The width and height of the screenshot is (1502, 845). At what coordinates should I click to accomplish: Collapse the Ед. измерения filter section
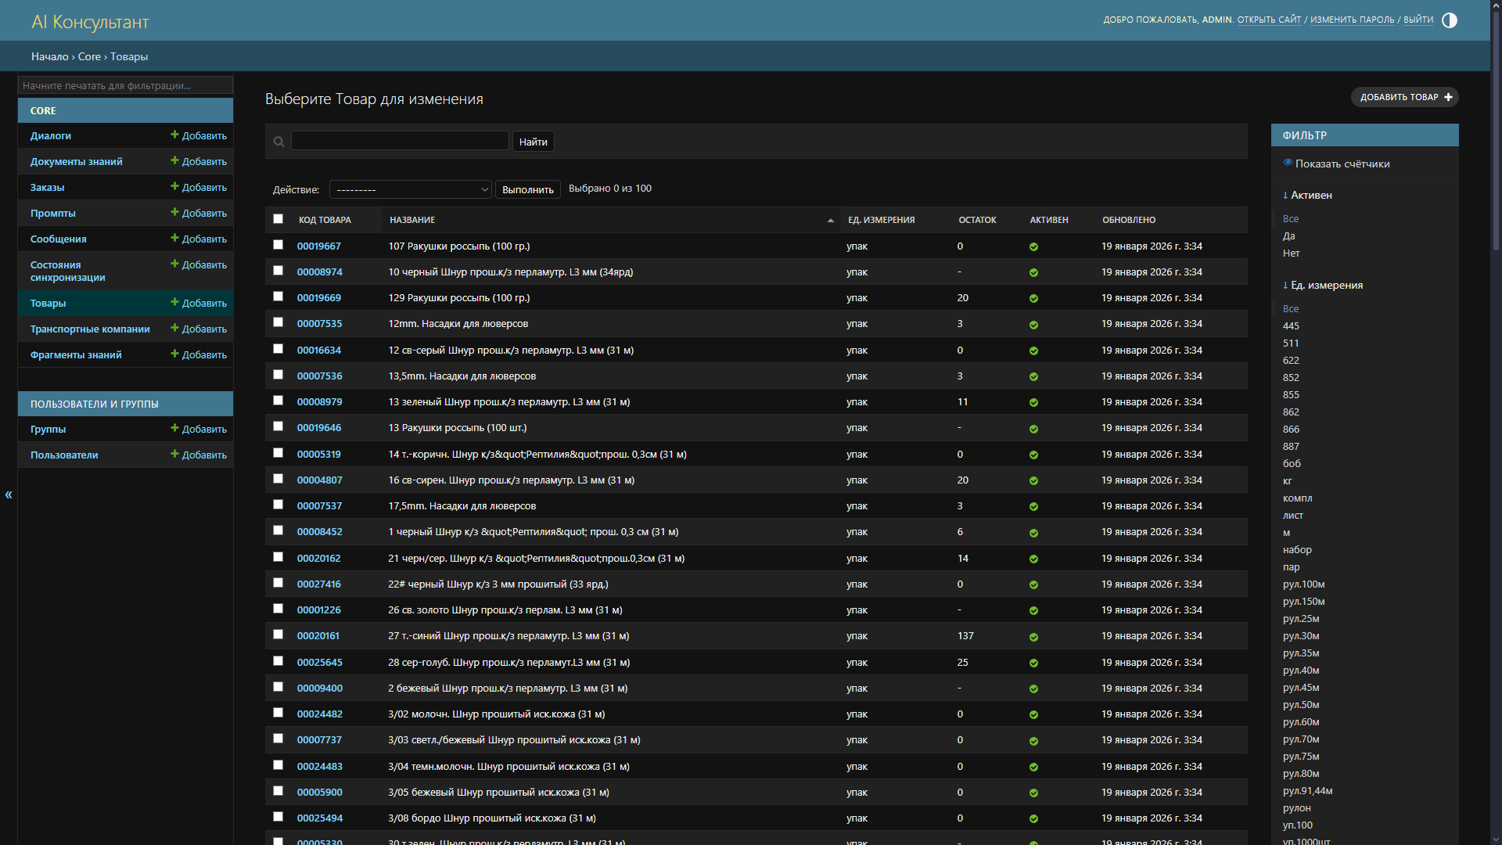tap(1323, 285)
